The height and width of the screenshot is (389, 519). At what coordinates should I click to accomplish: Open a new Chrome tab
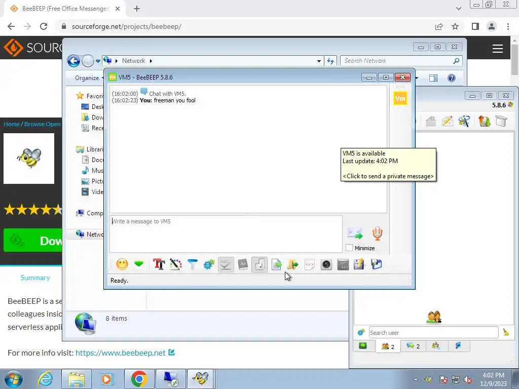137,9
